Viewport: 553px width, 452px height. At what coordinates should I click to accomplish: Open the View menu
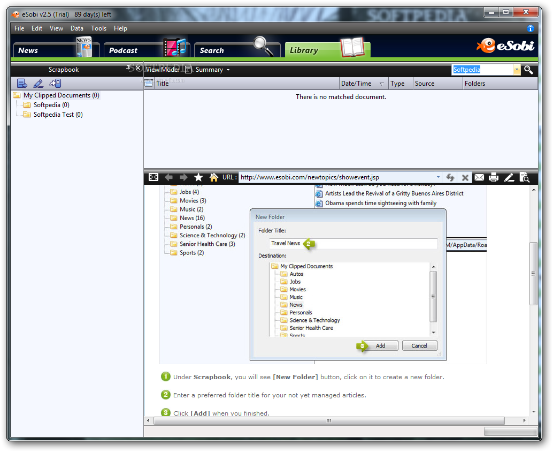pyautogui.click(x=57, y=28)
